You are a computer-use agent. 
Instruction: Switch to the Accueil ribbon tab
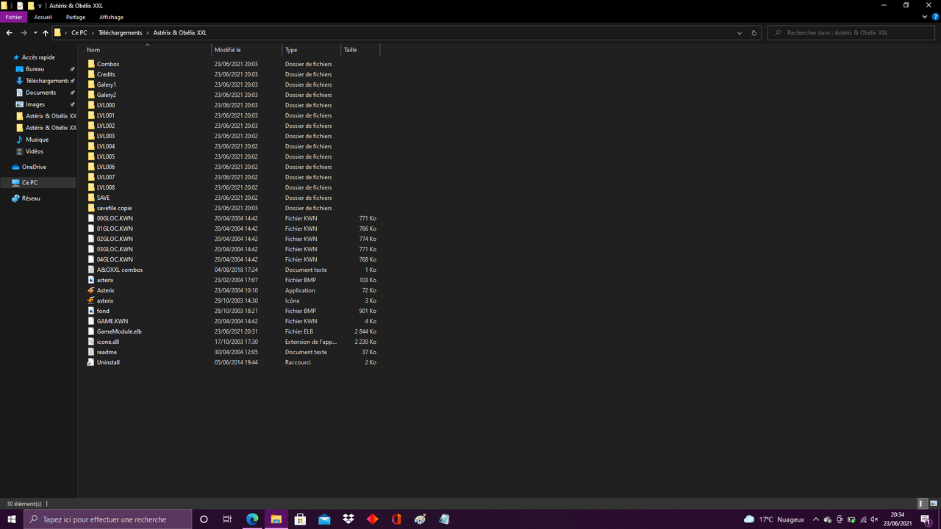43,17
